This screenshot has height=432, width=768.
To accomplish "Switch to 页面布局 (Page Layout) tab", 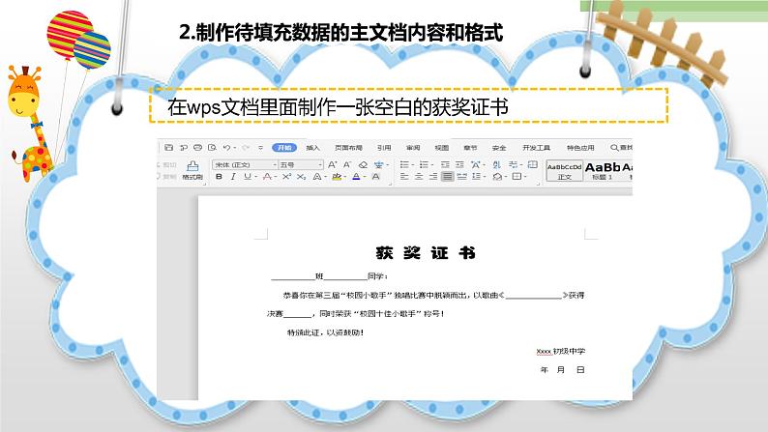I will point(349,148).
